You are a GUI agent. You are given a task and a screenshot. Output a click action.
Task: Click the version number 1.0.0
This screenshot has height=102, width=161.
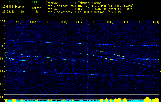click(x=35, y=2)
